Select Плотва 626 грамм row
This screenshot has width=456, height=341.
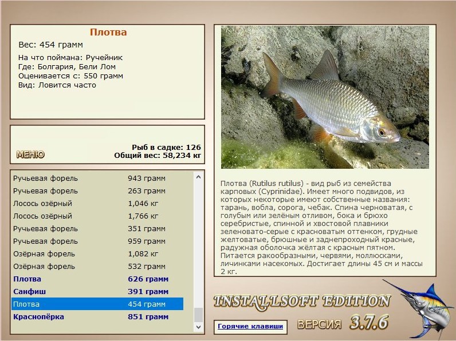tap(97, 279)
